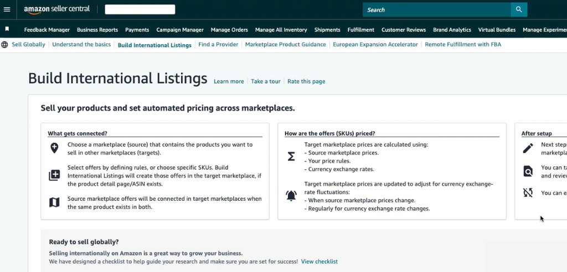Open Marketplace Product Guidance tab
Screen dimensions: 567x272
[285, 44]
